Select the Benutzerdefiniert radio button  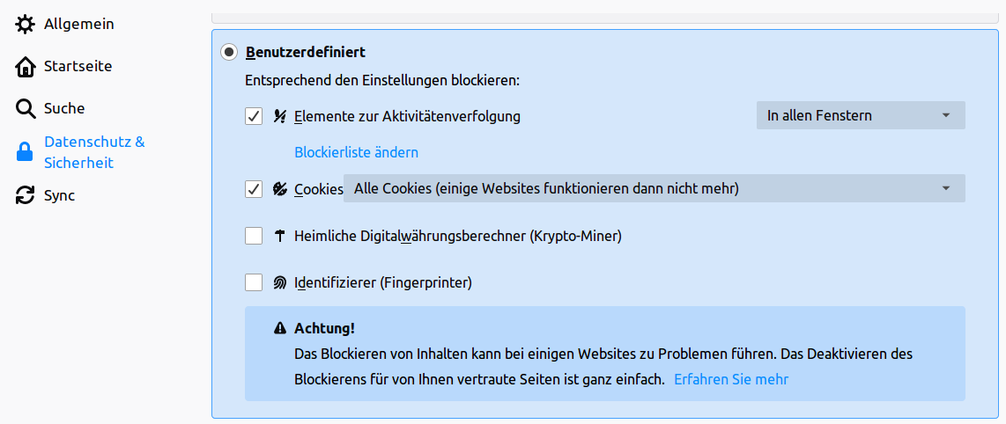229,53
